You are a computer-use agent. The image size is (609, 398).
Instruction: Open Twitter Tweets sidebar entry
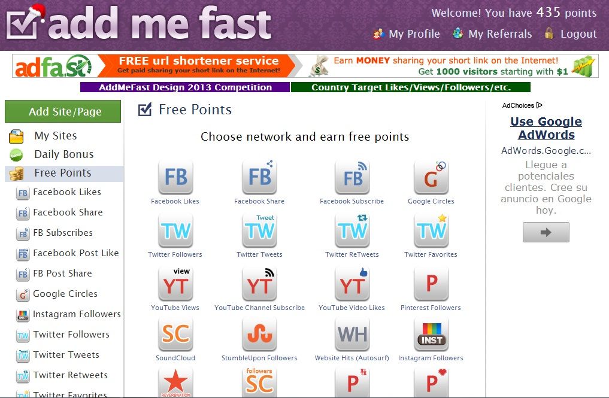tap(66, 355)
